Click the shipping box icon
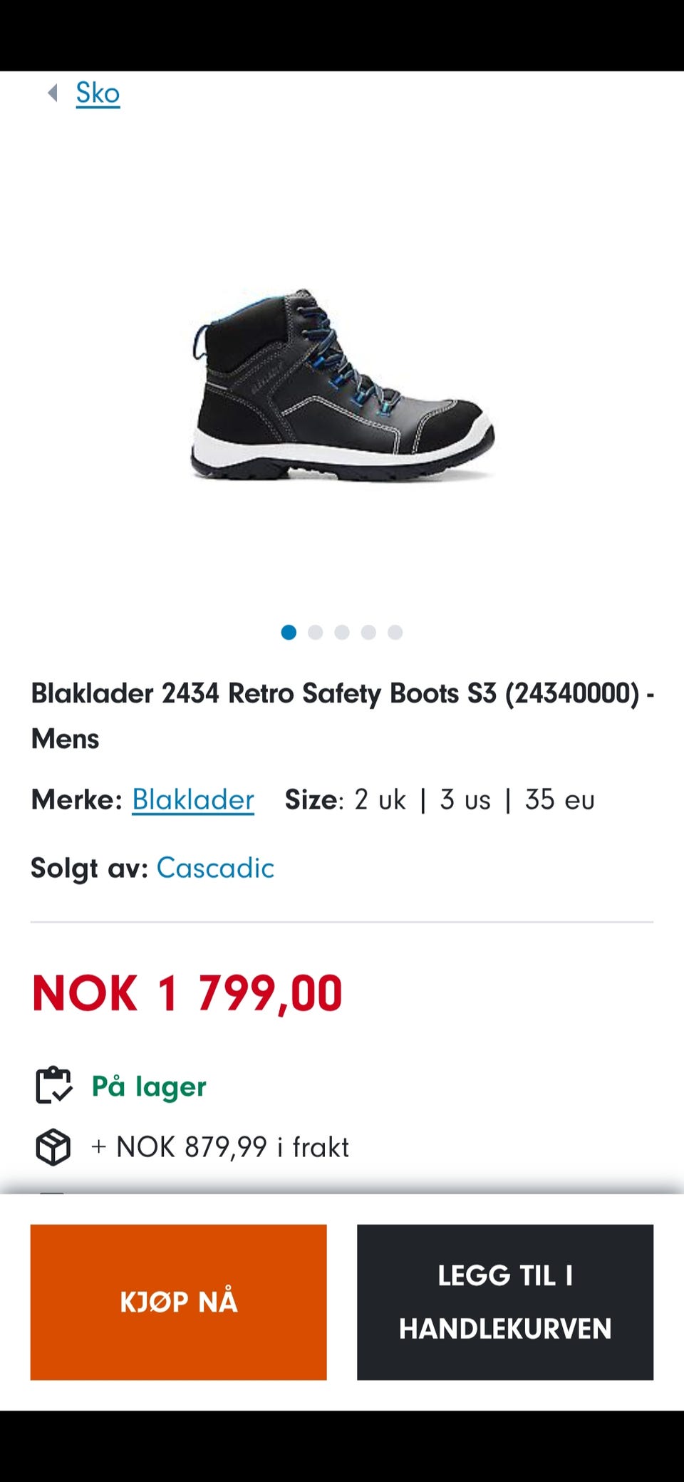Viewport: 684px width, 1482px height. [x=53, y=1147]
